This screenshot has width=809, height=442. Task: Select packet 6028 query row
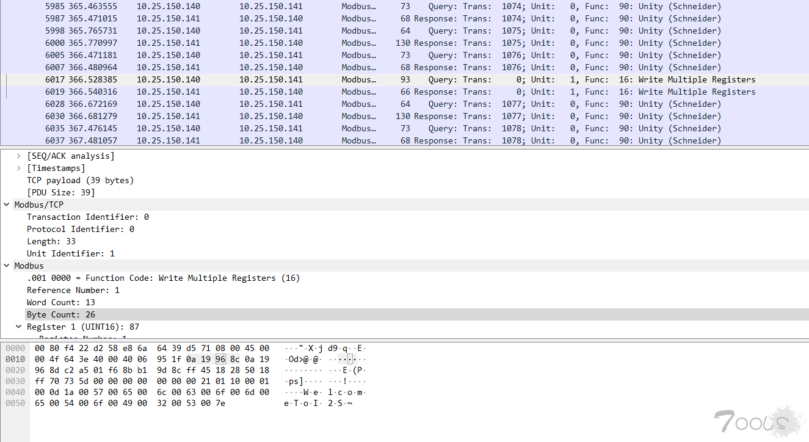[x=404, y=104]
